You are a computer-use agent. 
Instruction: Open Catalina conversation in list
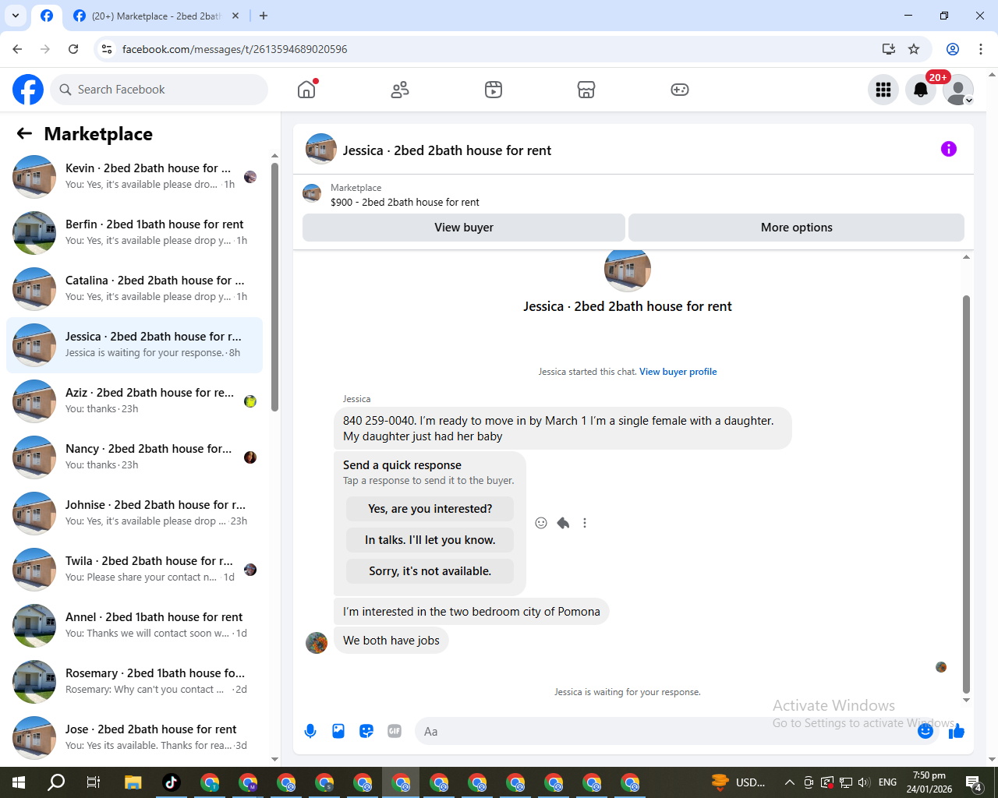134,289
